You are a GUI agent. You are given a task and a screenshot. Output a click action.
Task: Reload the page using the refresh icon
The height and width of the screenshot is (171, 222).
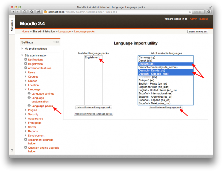(x=190, y=12)
